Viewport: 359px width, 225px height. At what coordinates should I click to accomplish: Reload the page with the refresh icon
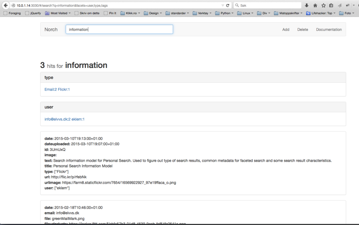point(228,5)
